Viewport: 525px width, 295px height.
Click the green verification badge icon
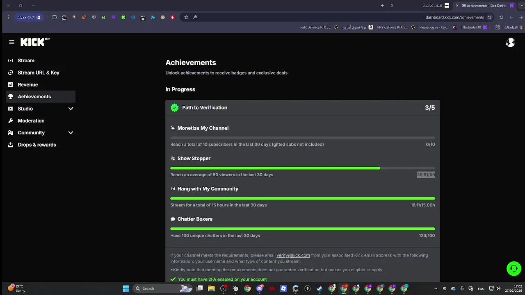(175, 108)
